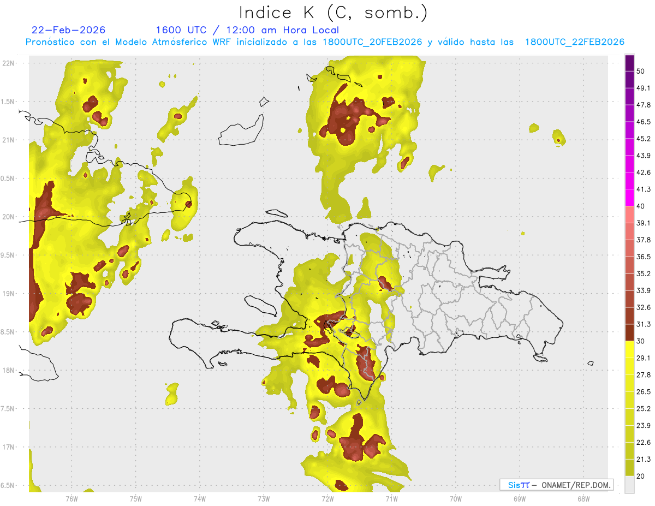Select the '22-Feb-2026' date text
This screenshot has height=506, width=655.
(x=68, y=30)
